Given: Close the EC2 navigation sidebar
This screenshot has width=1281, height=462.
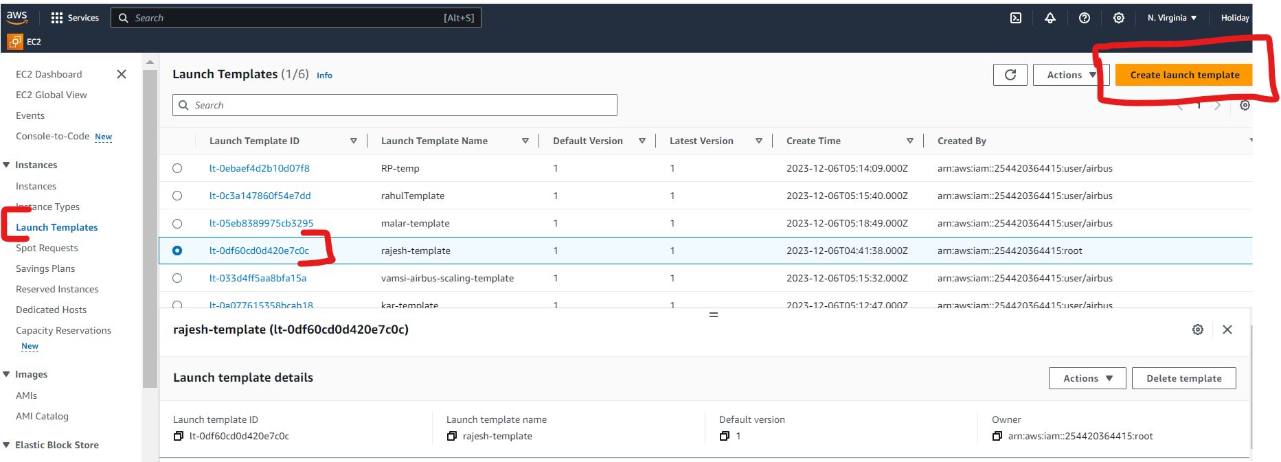Looking at the screenshot, I should click(x=122, y=74).
